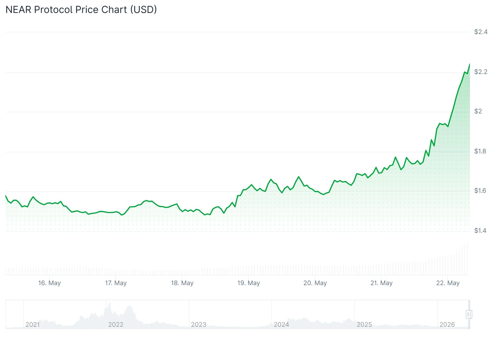The height and width of the screenshot is (337, 492).
Task: Click the 18. May date axis label
Action: (x=182, y=283)
